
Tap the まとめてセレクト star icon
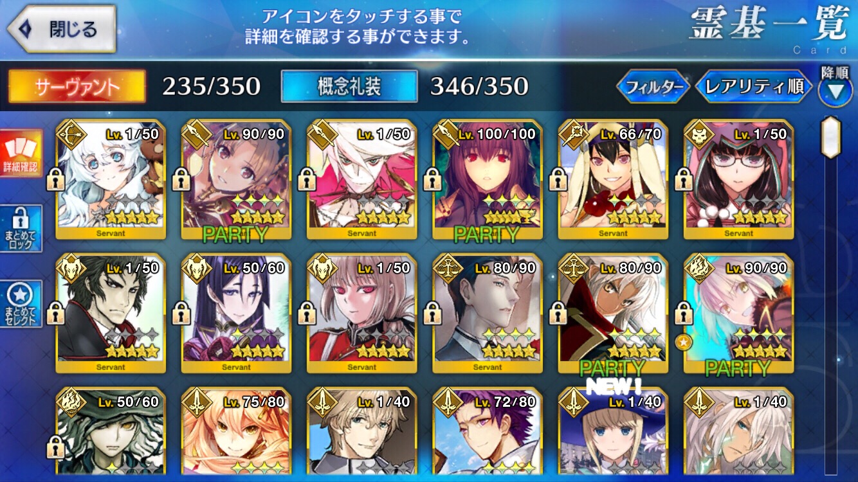pyautogui.click(x=22, y=303)
